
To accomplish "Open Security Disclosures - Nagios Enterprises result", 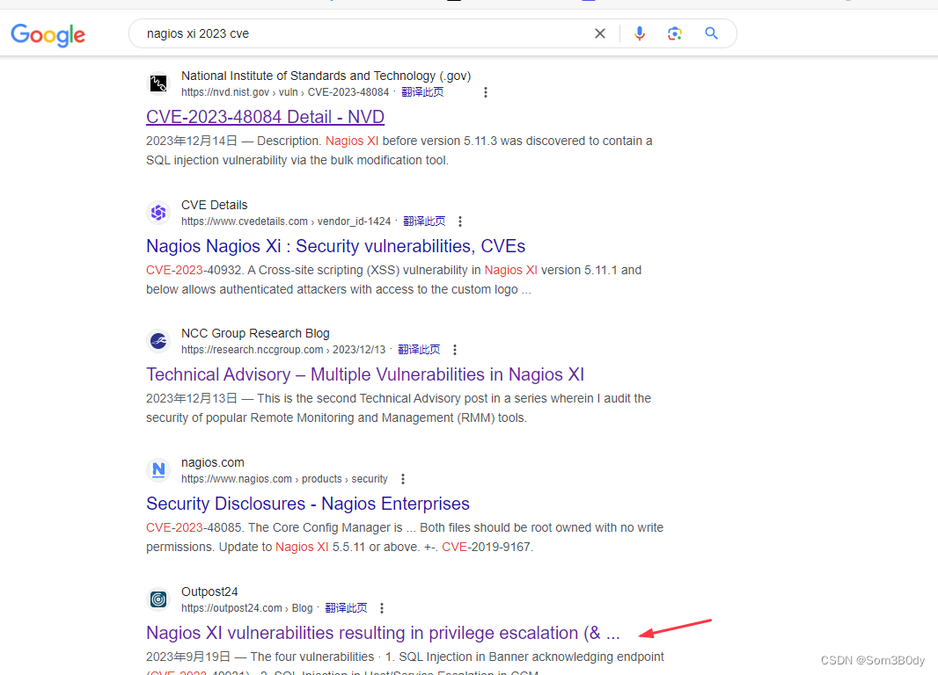I will pyautogui.click(x=307, y=504).
